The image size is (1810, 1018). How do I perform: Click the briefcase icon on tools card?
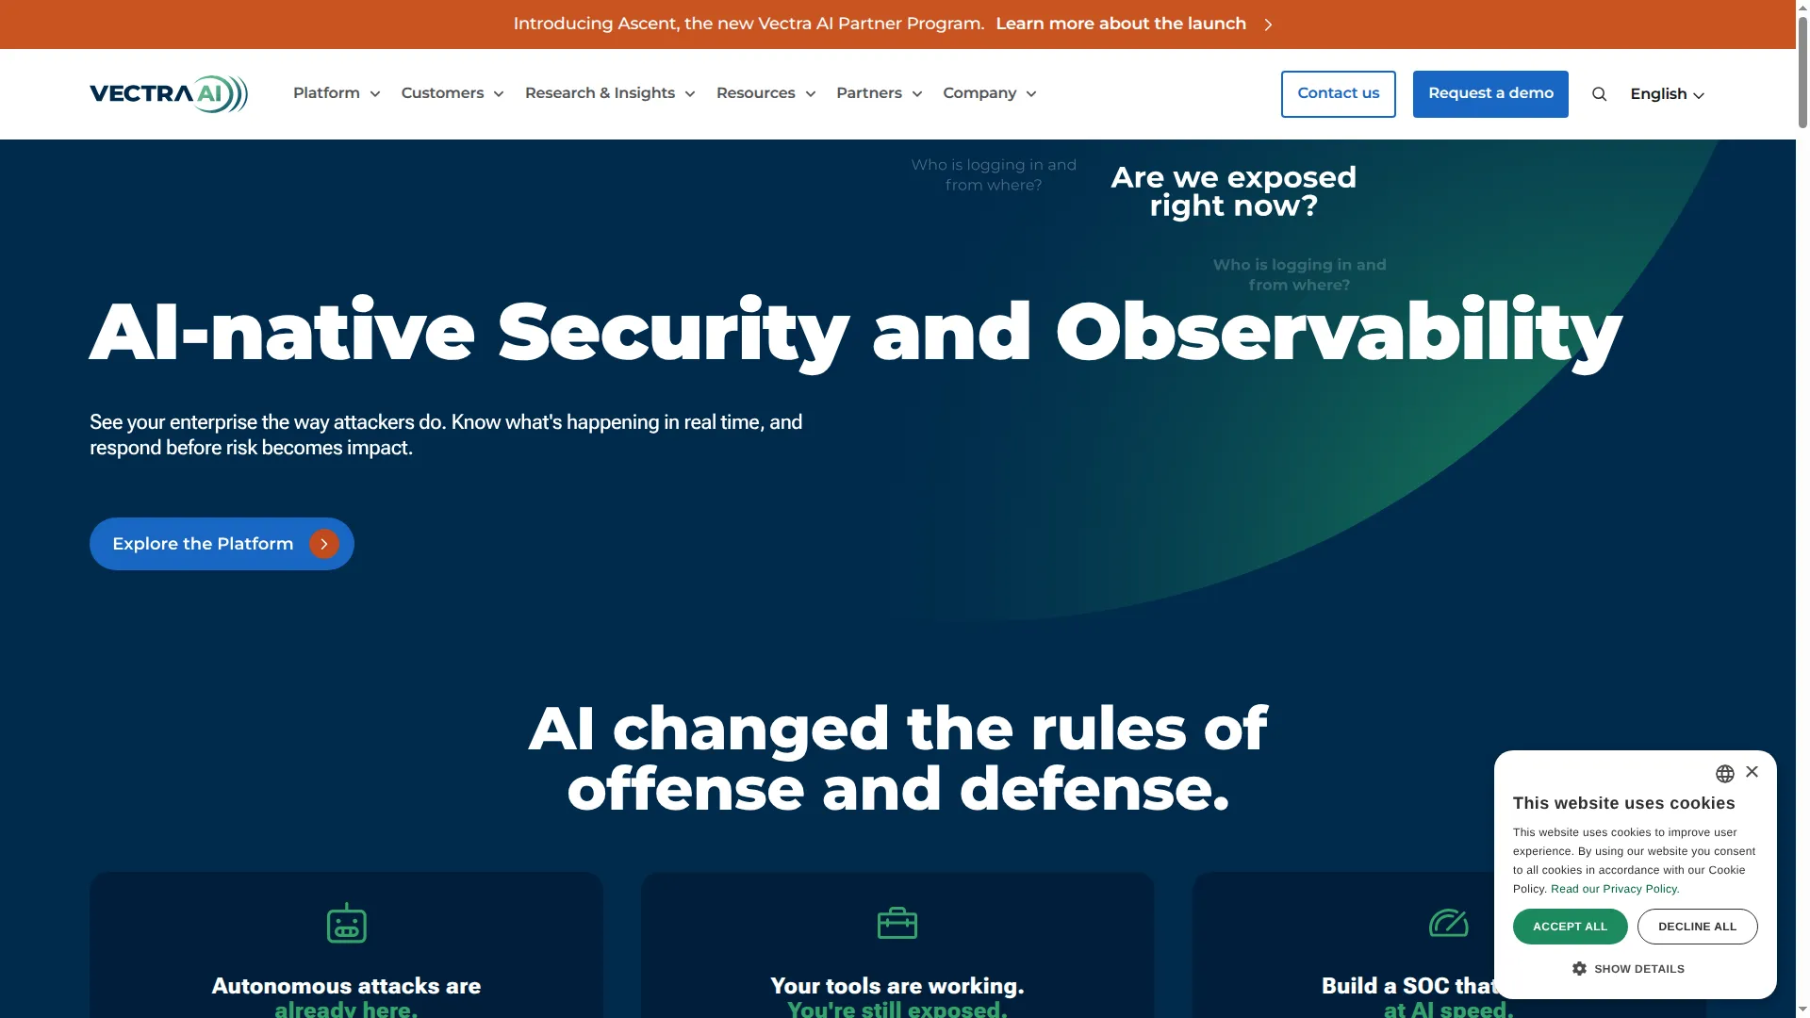[x=897, y=923]
